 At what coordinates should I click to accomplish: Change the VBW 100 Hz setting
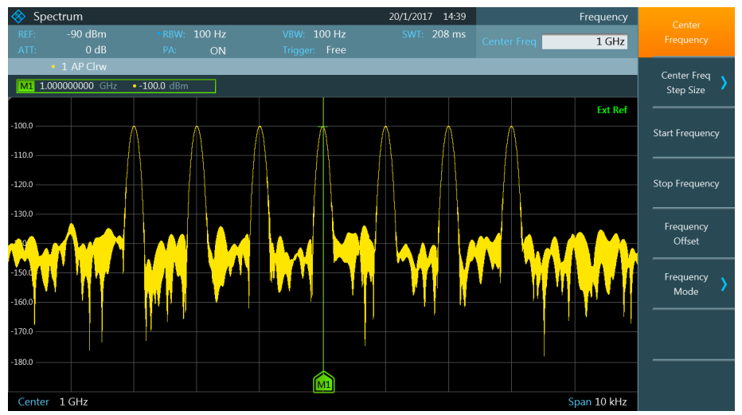tap(329, 34)
